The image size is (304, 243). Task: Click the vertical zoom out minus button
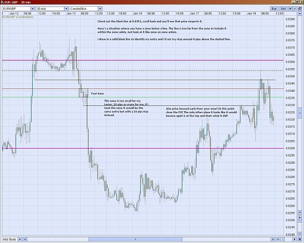point(300,234)
